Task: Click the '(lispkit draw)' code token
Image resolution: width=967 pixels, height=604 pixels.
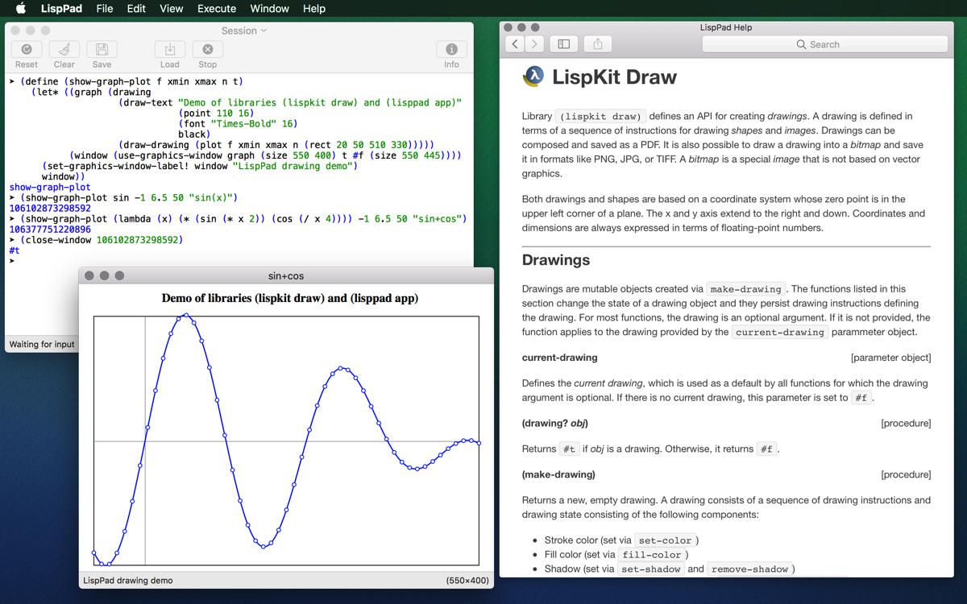Action: click(601, 116)
